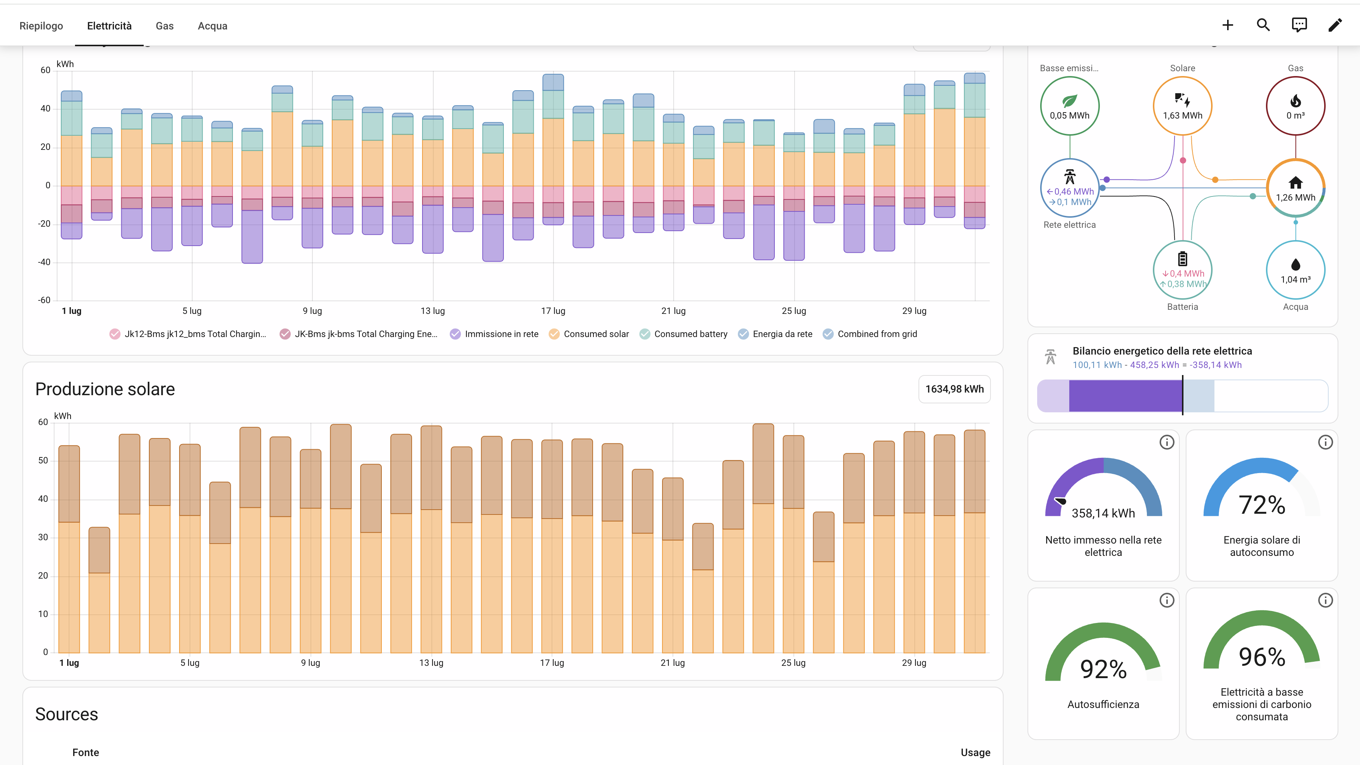Click the Gas flame node

[x=1295, y=106]
